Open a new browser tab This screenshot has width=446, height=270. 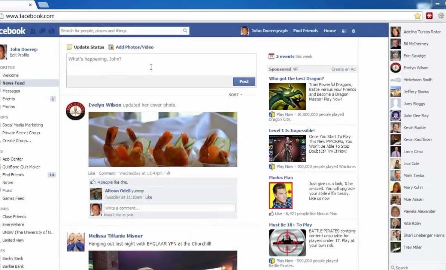click(43, 4)
